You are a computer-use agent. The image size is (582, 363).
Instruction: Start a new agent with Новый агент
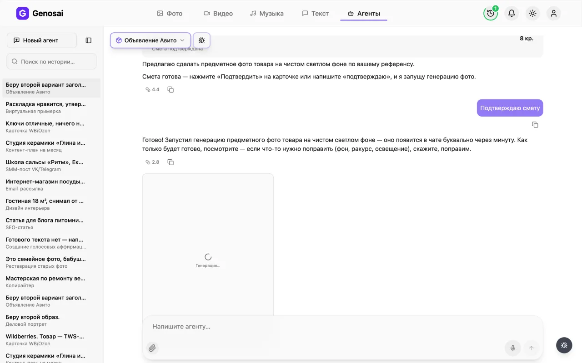coord(42,40)
